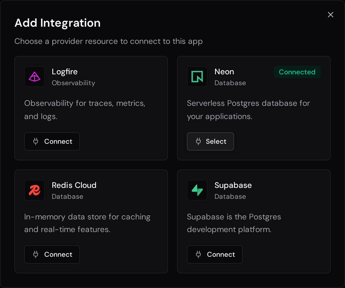Image resolution: width=345 pixels, height=288 pixels.
Task: Click the Logfire provider name
Action: pos(65,72)
